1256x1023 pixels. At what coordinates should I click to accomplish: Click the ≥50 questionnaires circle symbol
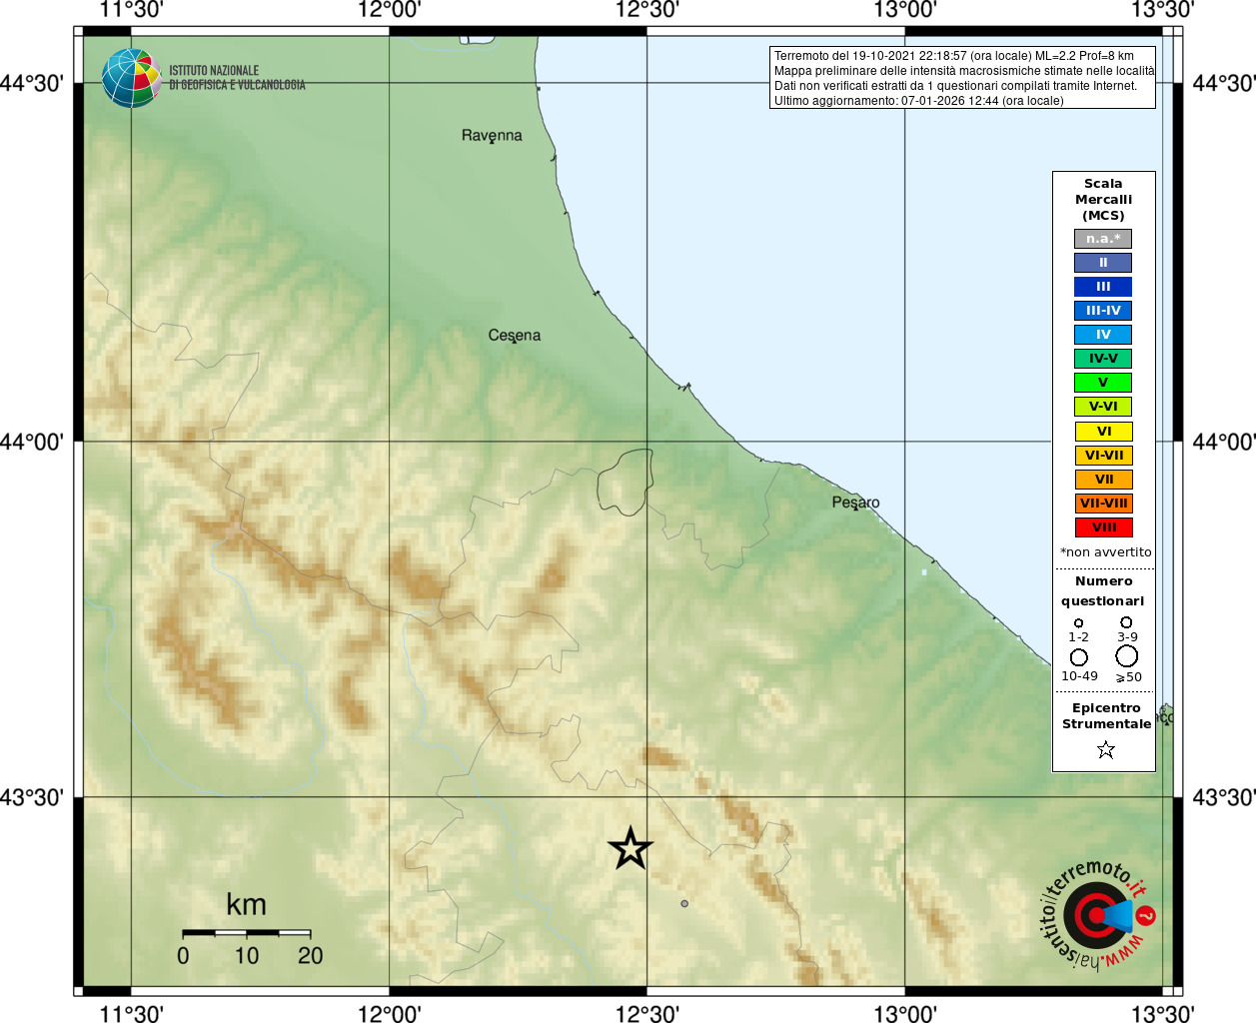coord(1127,656)
